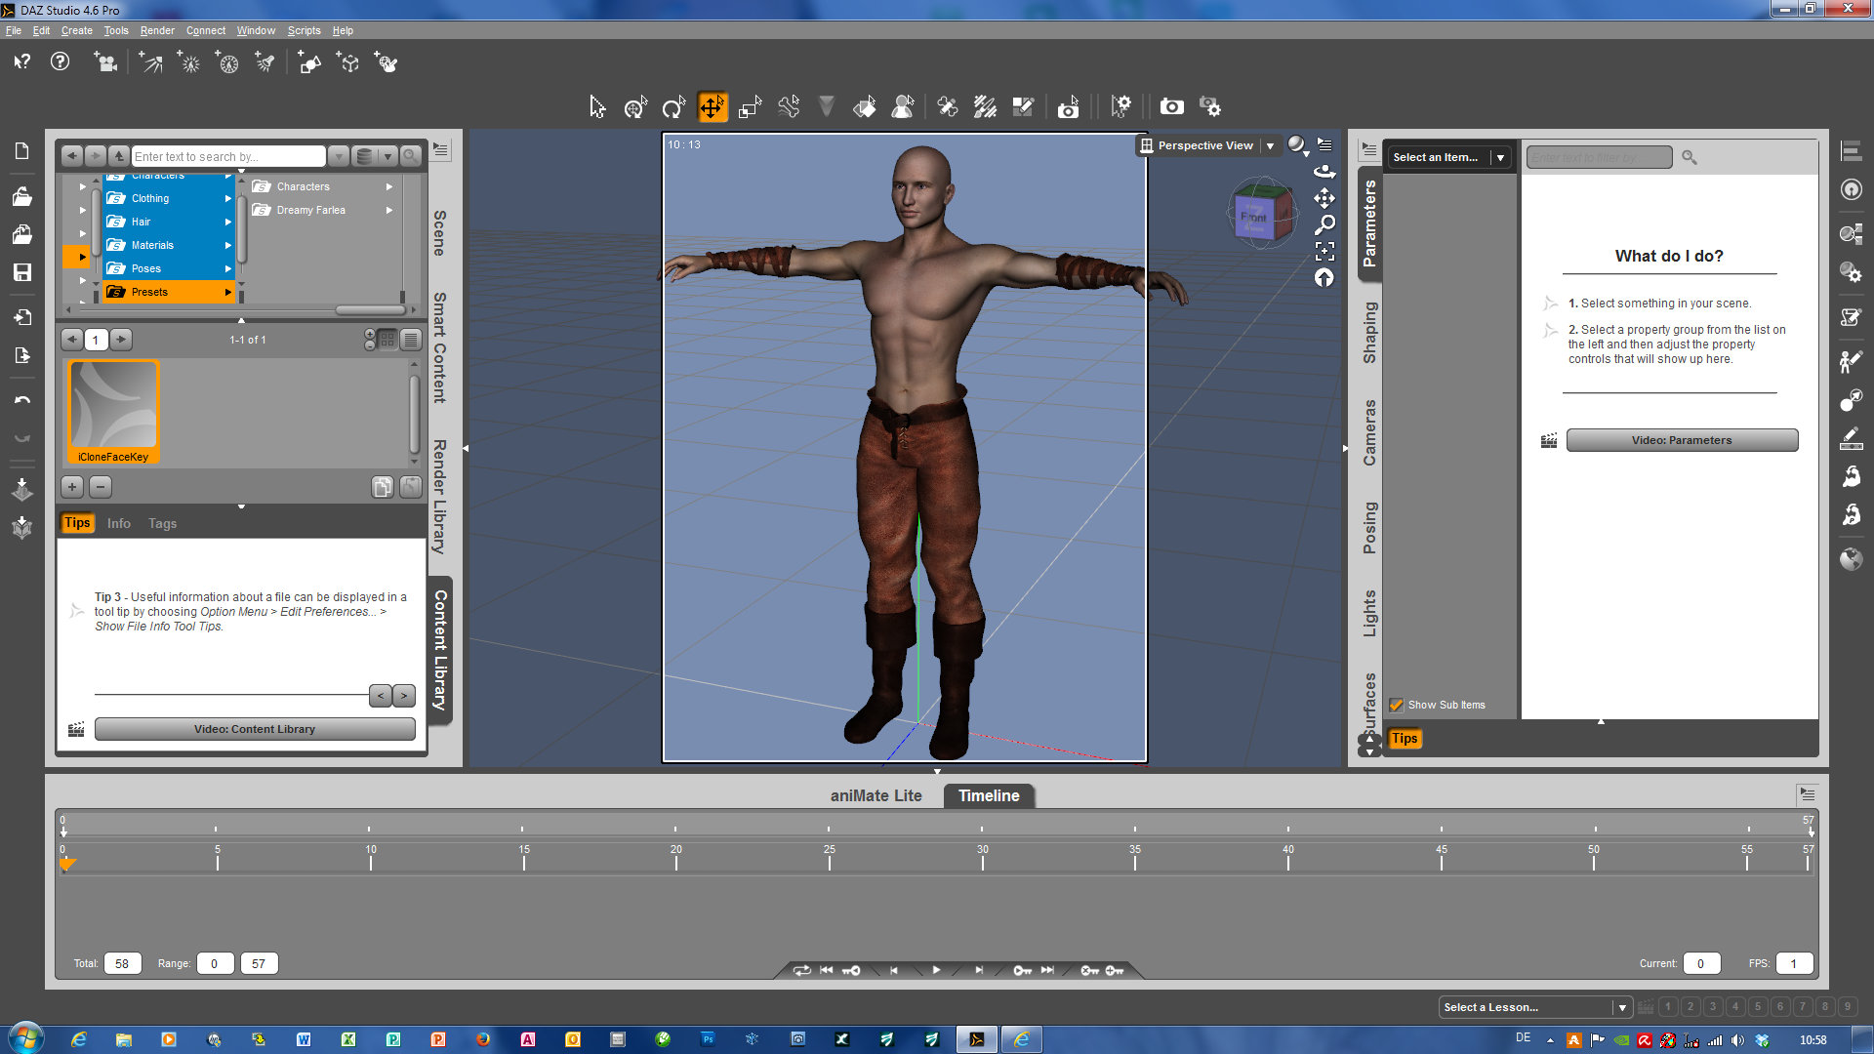Click the Frame zoom magnifier in viewport
The height and width of the screenshot is (1054, 1874).
(x=1324, y=224)
